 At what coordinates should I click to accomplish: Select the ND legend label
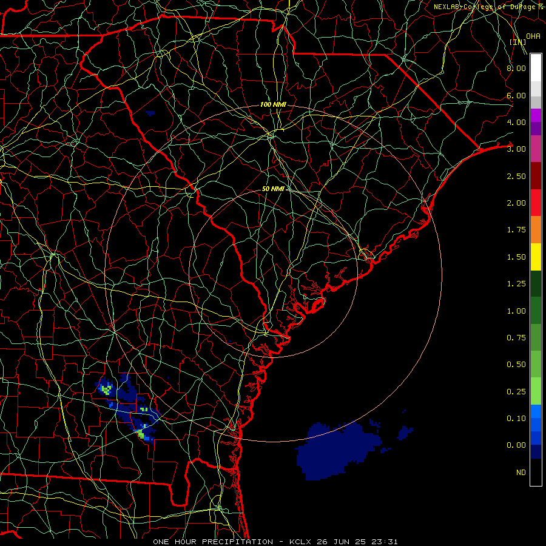[521, 473]
